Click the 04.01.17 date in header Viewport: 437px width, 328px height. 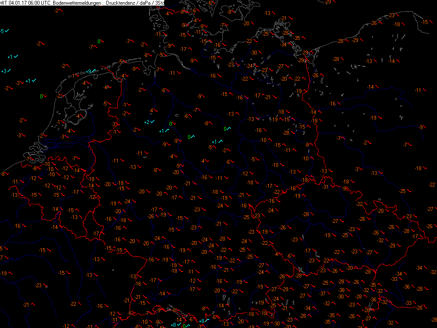[17, 3]
